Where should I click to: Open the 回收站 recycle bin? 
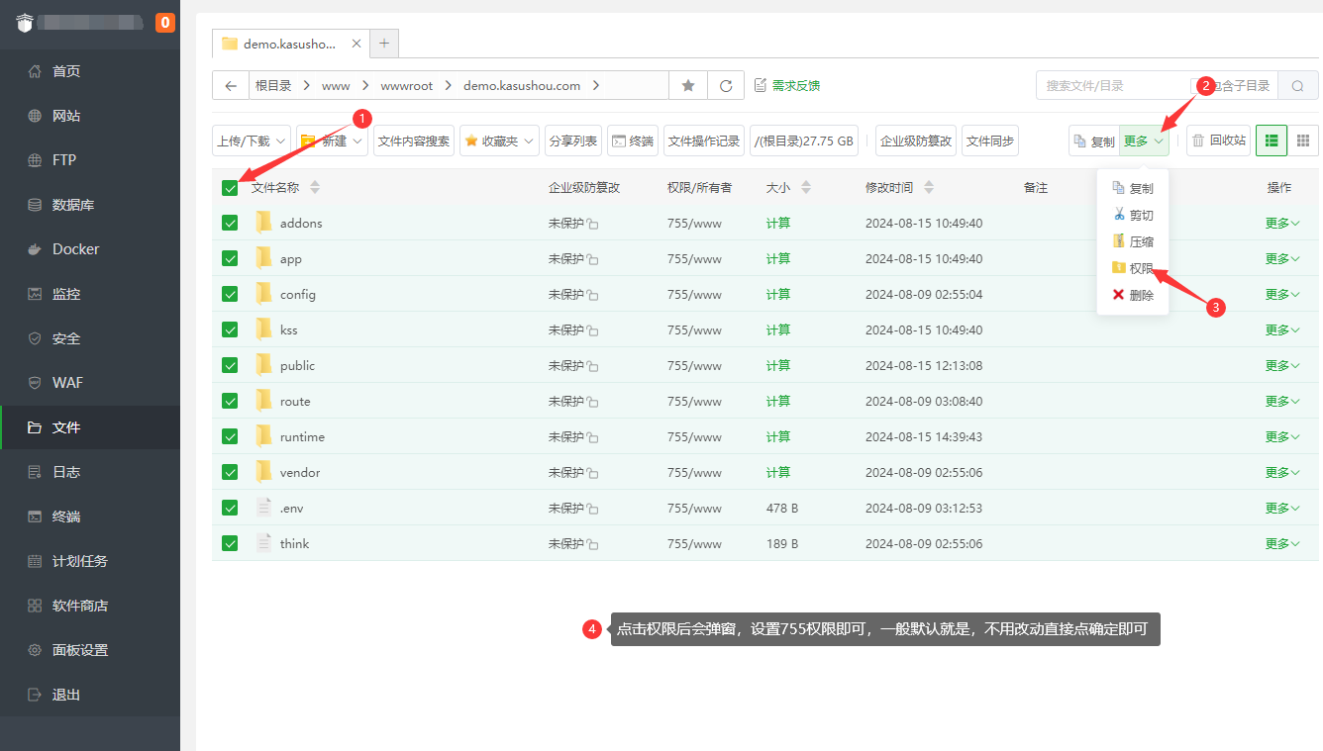click(1218, 141)
